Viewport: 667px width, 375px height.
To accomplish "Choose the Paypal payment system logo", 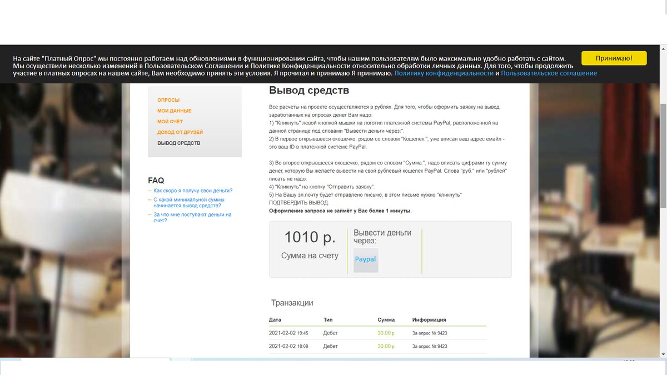I will [x=366, y=260].
